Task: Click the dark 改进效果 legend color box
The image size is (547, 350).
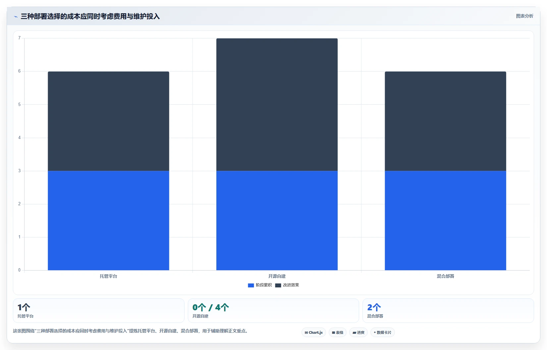Action: (x=278, y=285)
